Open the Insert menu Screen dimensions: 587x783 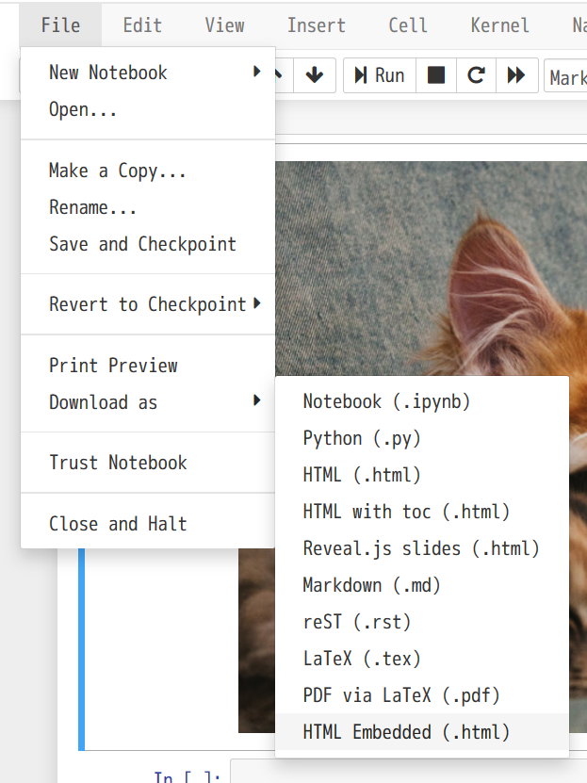click(x=316, y=25)
